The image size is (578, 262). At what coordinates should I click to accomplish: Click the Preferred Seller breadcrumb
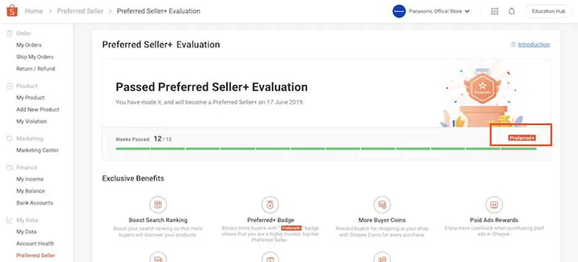(81, 11)
